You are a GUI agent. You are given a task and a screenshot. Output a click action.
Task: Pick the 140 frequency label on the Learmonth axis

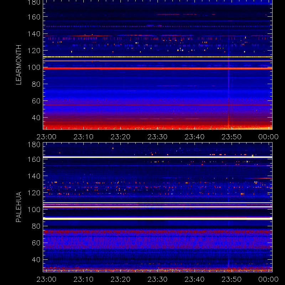pos(34,34)
